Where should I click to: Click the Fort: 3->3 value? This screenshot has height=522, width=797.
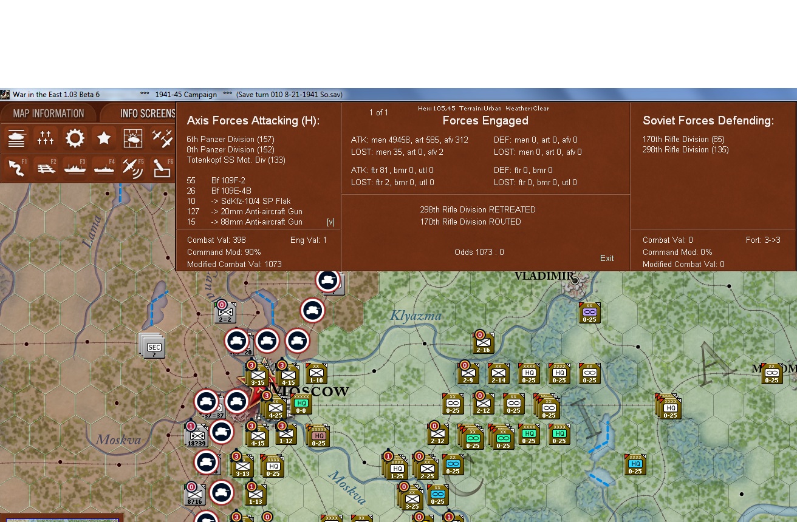[763, 240]
